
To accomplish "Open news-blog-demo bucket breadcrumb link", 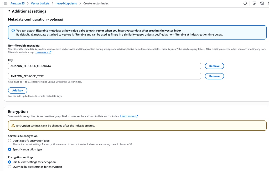I will pyautogui.click(x=66, y=3).
